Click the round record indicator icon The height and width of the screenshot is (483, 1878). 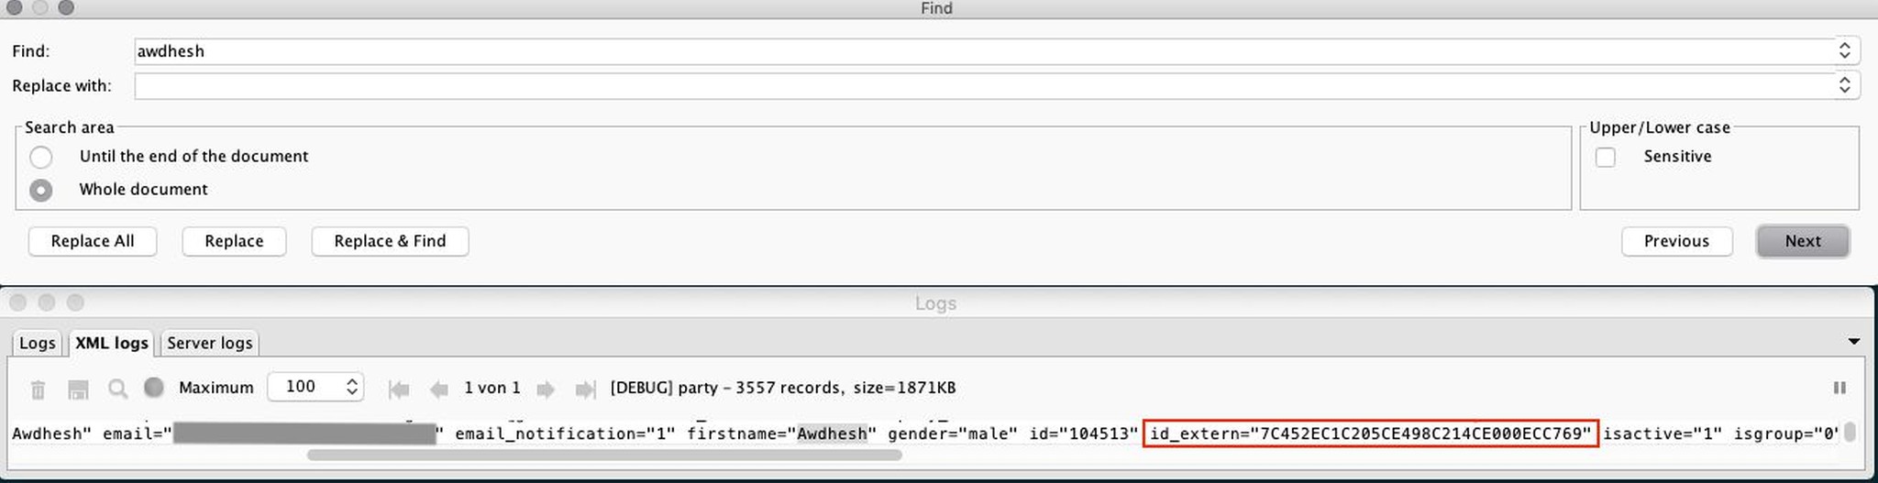(x=154, y=388)
